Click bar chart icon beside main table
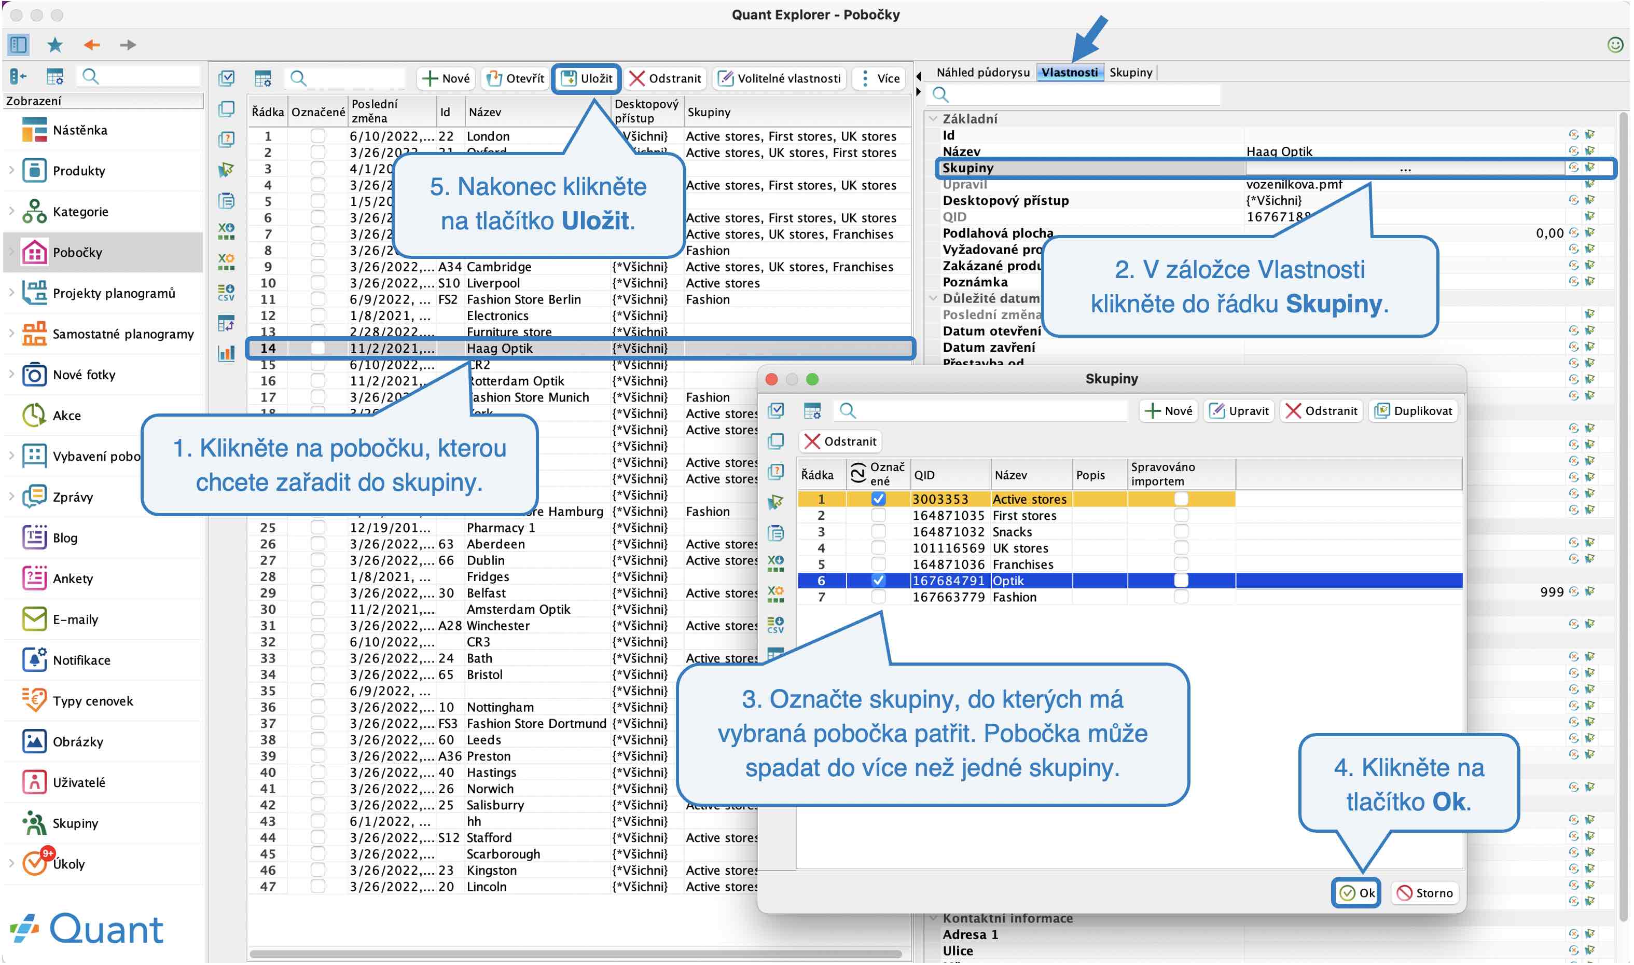The height and width of the screenshot is (965, 1634). pyautogui.click(x=226, y=354)
